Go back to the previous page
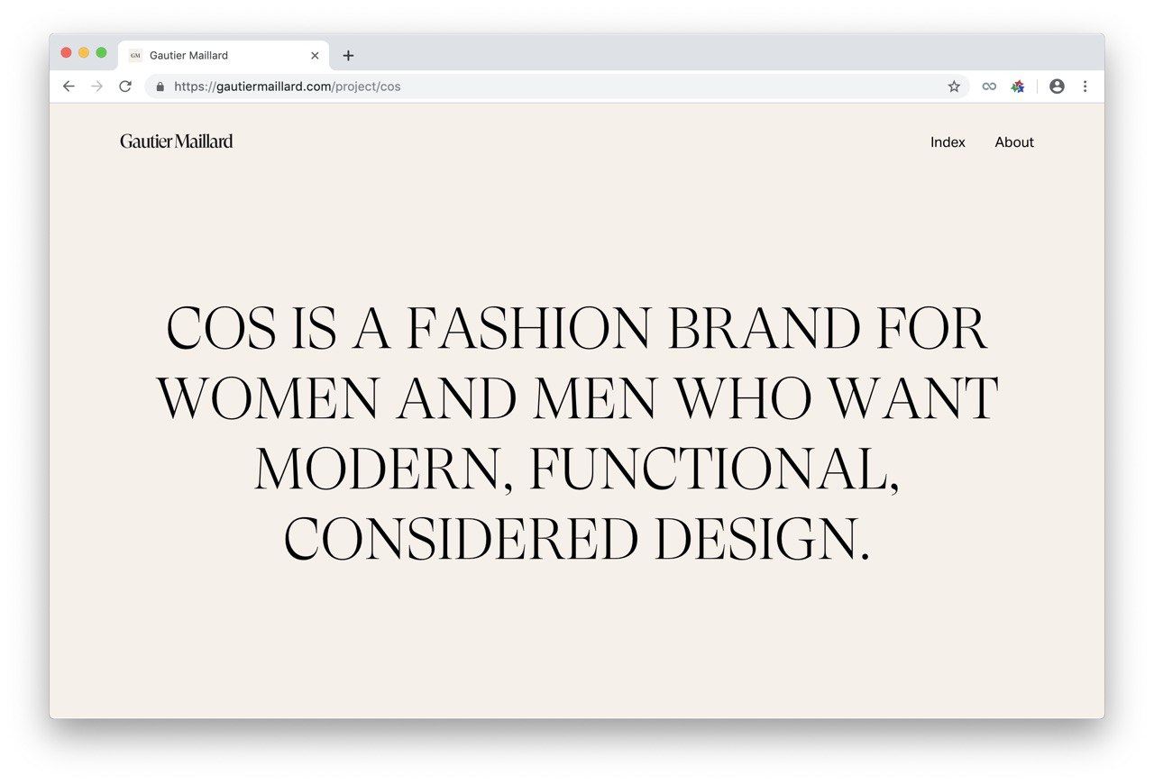1154x784 pixels. tap(69, 87)
